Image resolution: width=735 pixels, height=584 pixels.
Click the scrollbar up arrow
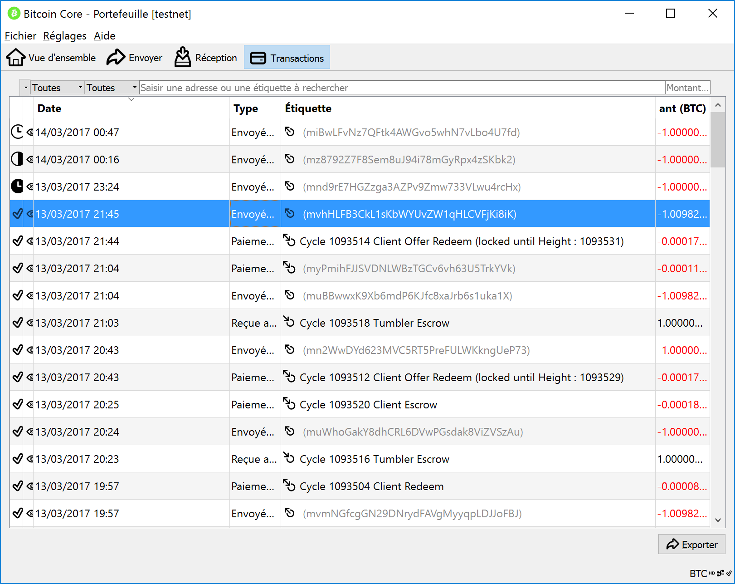click(718, 105)
